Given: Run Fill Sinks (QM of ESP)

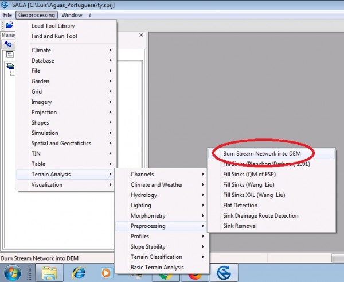Looking at the screenshot, I should pos(271,174).
